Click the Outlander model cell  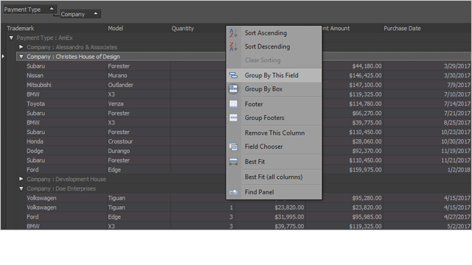[x=139, y=85]
